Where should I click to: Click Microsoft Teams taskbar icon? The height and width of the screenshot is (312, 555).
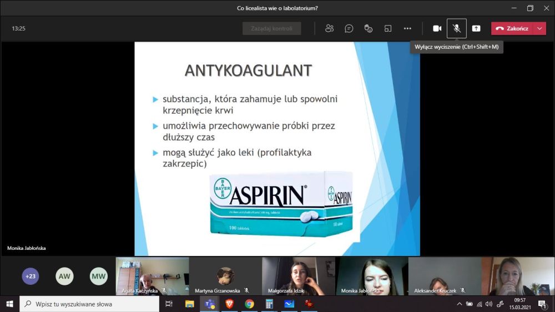210,304
